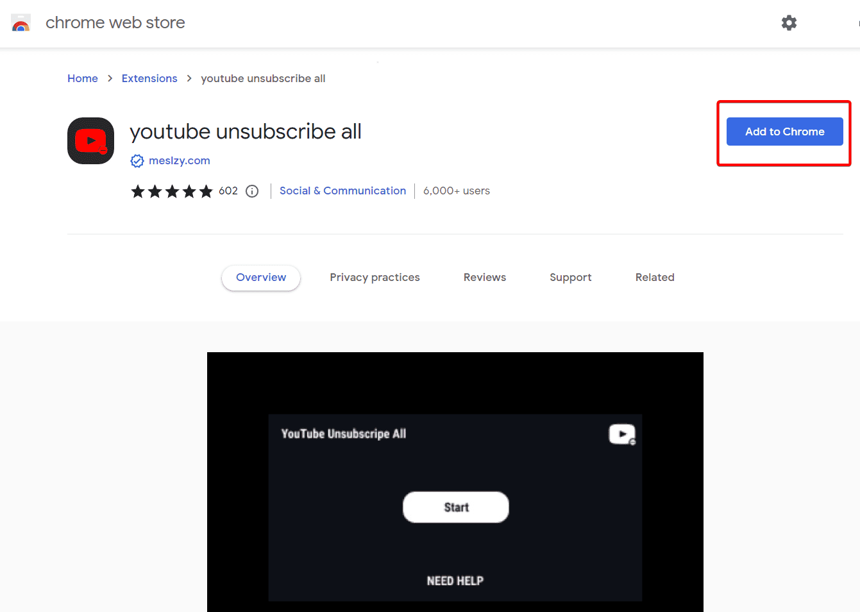Image resolution: width=860 pixels, height=612 pixels.
Task: Click the Add to Chrome button
Action: click(784, 132)
